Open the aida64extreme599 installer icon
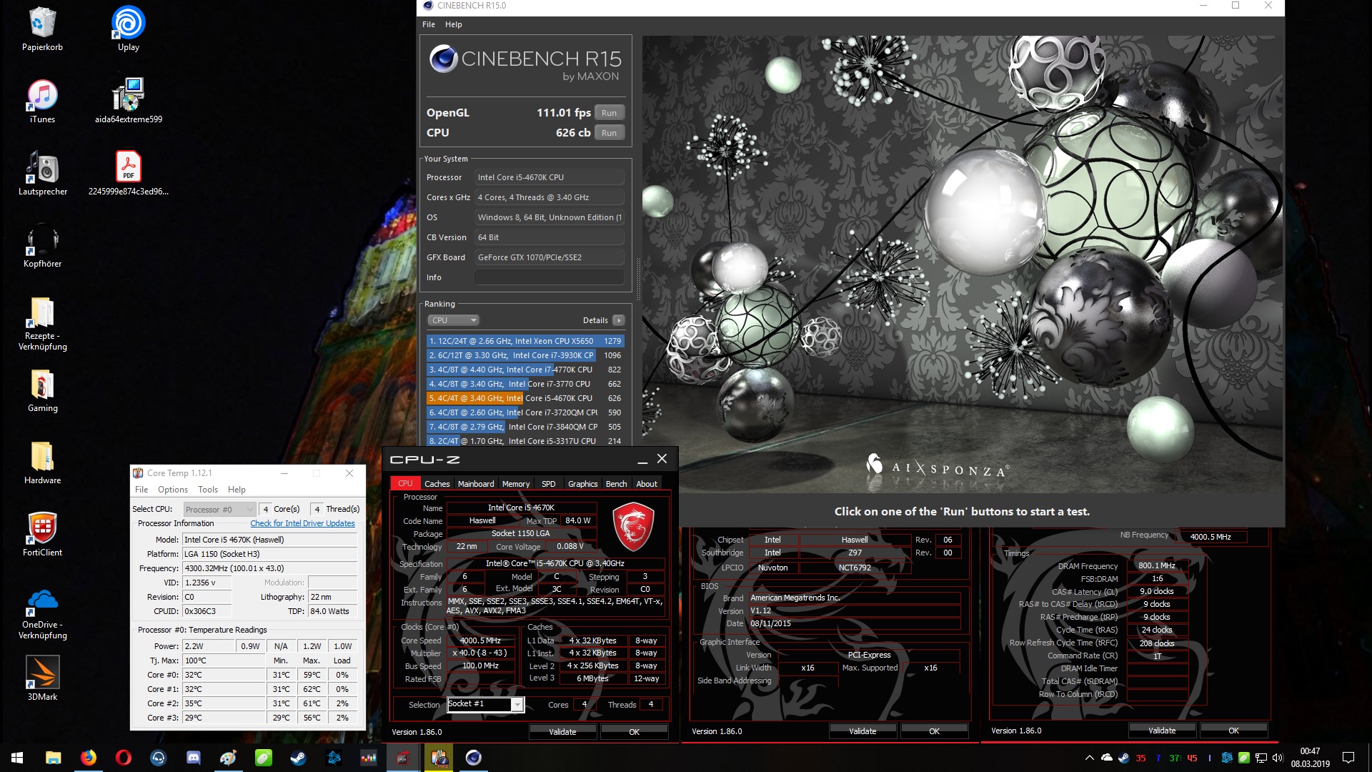The image size is (1372, 772). (x=129, y=102)
